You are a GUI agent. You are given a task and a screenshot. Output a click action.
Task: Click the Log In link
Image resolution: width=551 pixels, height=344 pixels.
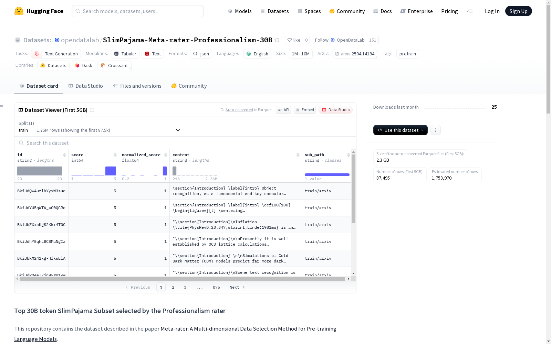492,11
